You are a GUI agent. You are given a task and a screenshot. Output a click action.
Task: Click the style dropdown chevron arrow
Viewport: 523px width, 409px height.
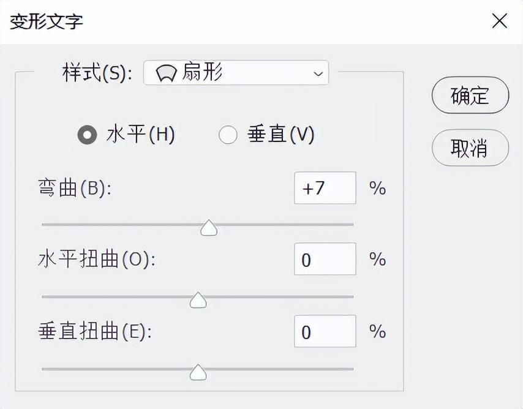coord(318,73)
